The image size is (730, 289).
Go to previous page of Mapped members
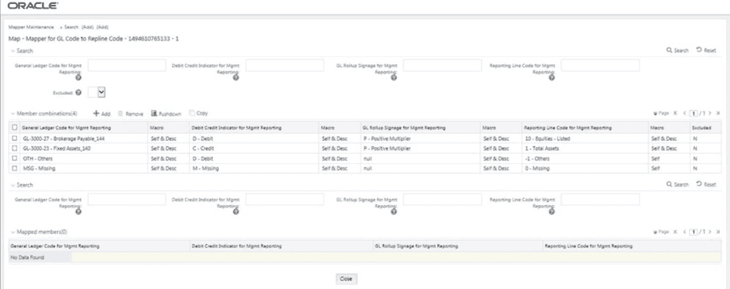(684, 231)
